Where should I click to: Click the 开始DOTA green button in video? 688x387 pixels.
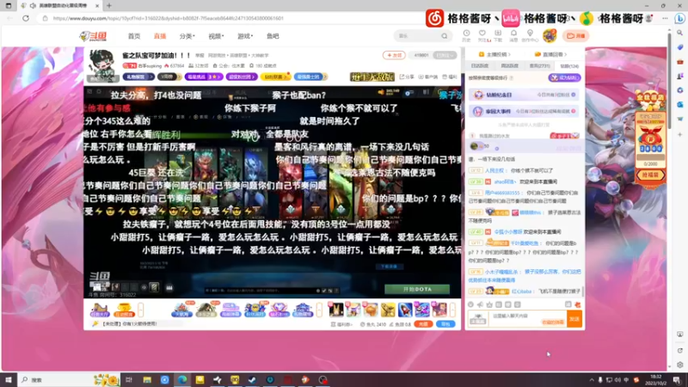tap(417, 289)
